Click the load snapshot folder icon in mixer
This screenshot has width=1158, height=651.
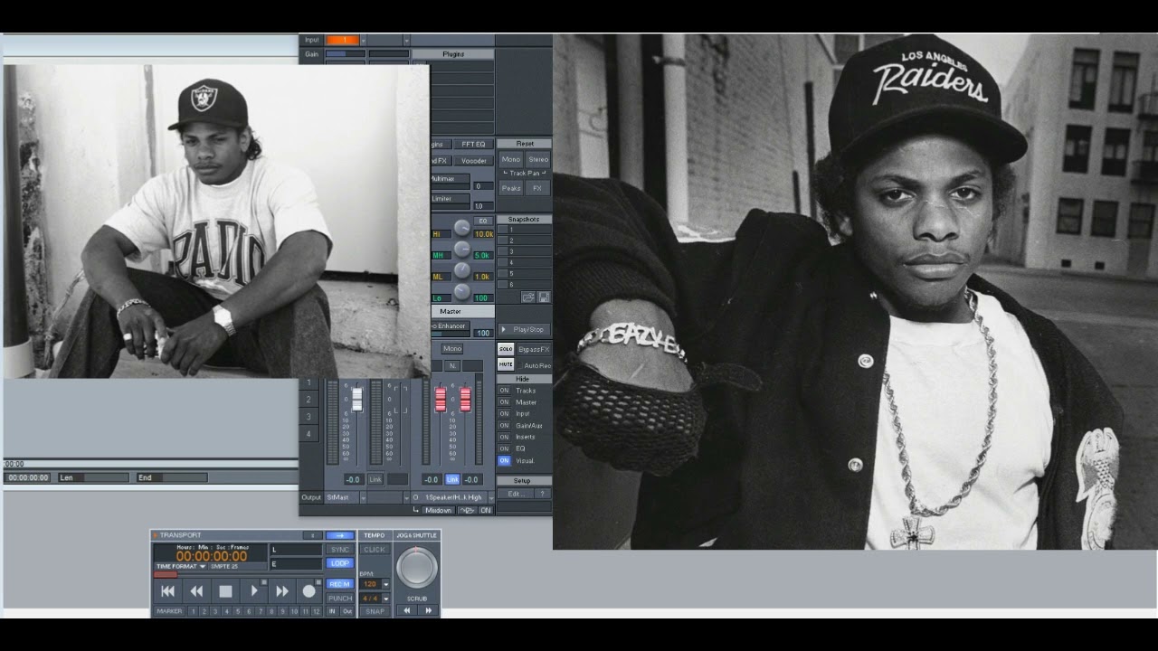point(529,297)
